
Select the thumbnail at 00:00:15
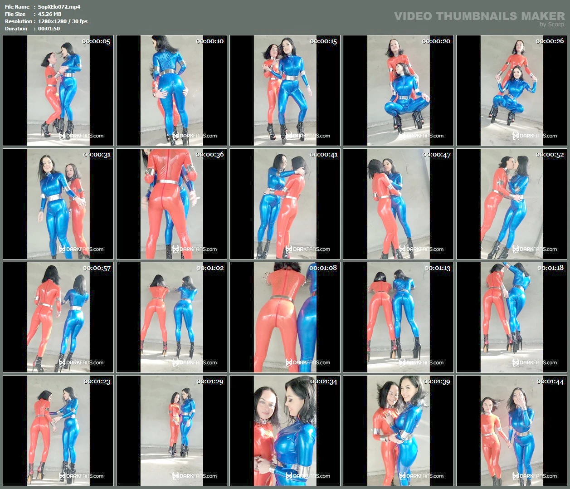coord(285,90)
